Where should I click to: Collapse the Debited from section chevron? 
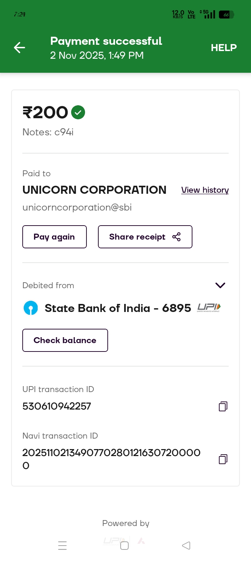pos(220,285)
